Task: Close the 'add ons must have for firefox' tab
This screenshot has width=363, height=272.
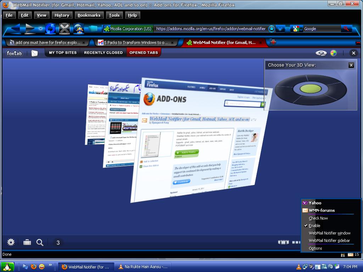Action: coord(84,42)
